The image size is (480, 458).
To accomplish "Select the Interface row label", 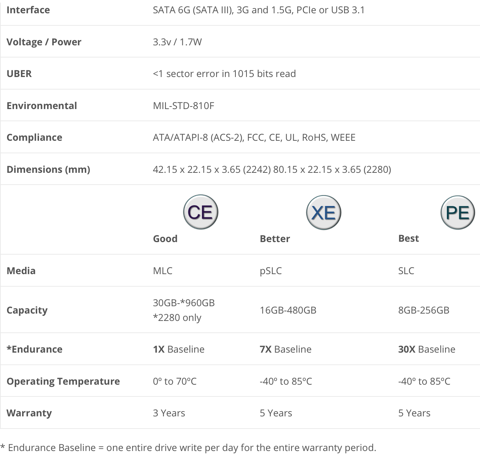I will [x=28, y=10].
